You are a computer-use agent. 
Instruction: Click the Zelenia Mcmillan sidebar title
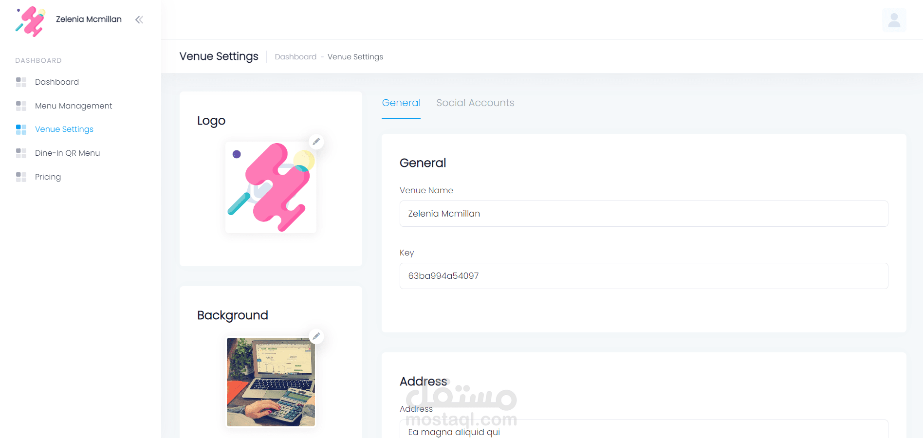click(89, 19)
